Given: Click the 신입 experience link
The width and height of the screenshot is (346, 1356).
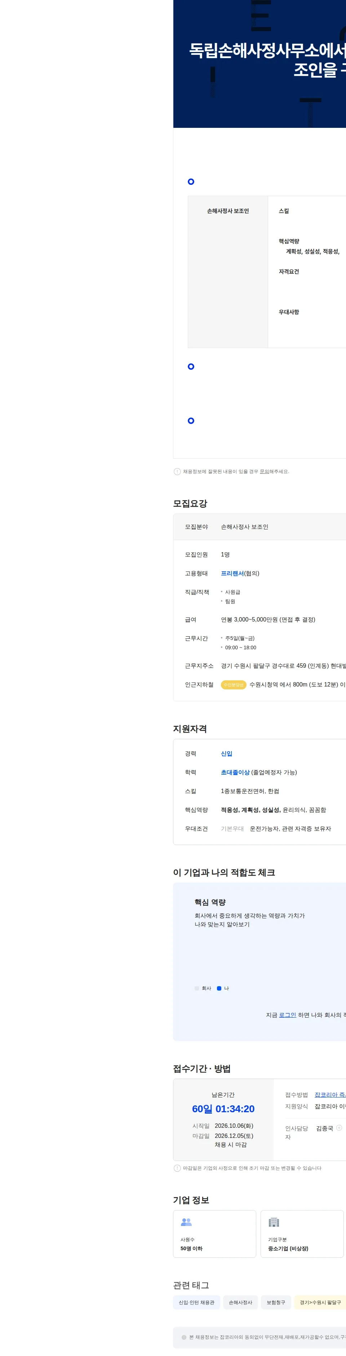Looking at the screenshot, I should [226, 754].
